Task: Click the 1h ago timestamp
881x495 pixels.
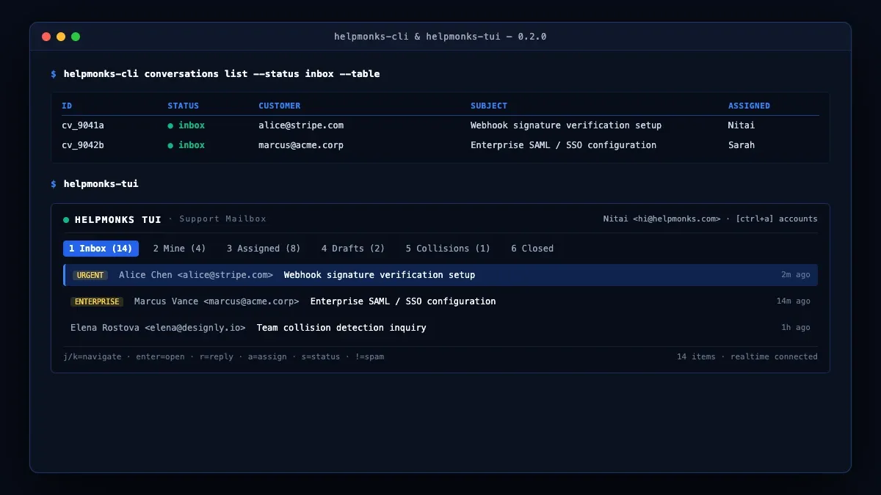Action: tap(796, 328)
